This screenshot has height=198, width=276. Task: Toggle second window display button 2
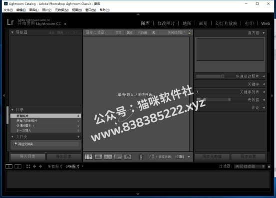[18, 167]
